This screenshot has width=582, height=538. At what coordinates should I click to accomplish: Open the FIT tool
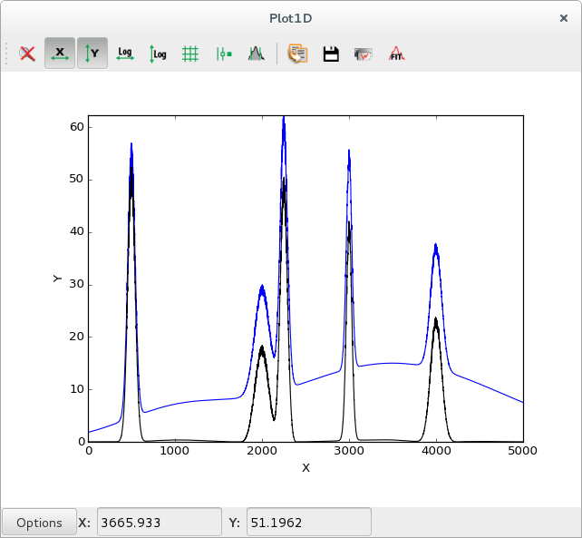pos(396,54)
